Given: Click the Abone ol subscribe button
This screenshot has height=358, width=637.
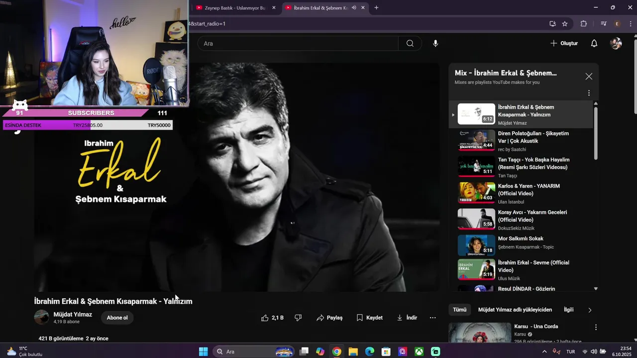Looking at the screenshot, I should click(x=117, y=318).
